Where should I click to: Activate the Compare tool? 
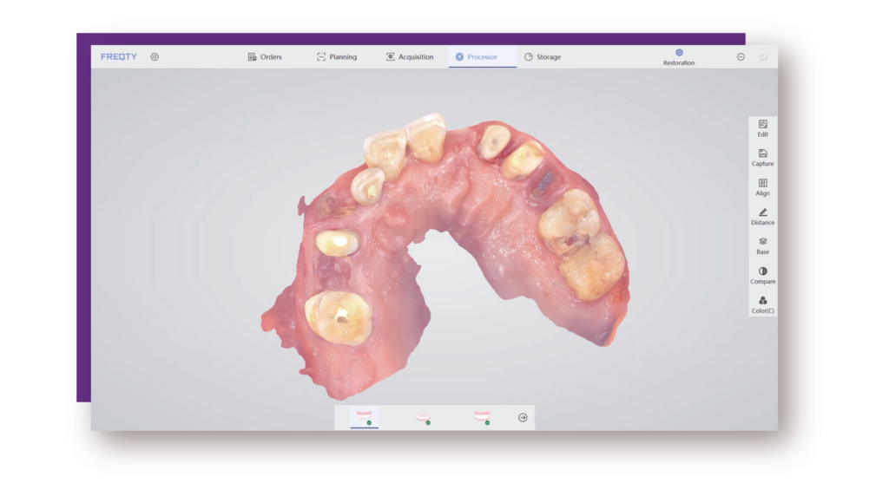click(x=762, y=276)
